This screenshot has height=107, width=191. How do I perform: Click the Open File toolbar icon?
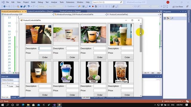[18, 7]
